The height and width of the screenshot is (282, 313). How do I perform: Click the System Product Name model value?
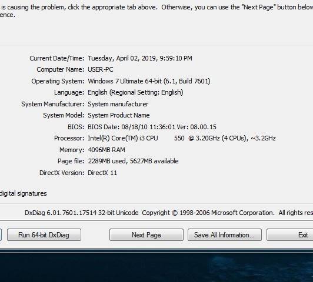tap(119, 115)
